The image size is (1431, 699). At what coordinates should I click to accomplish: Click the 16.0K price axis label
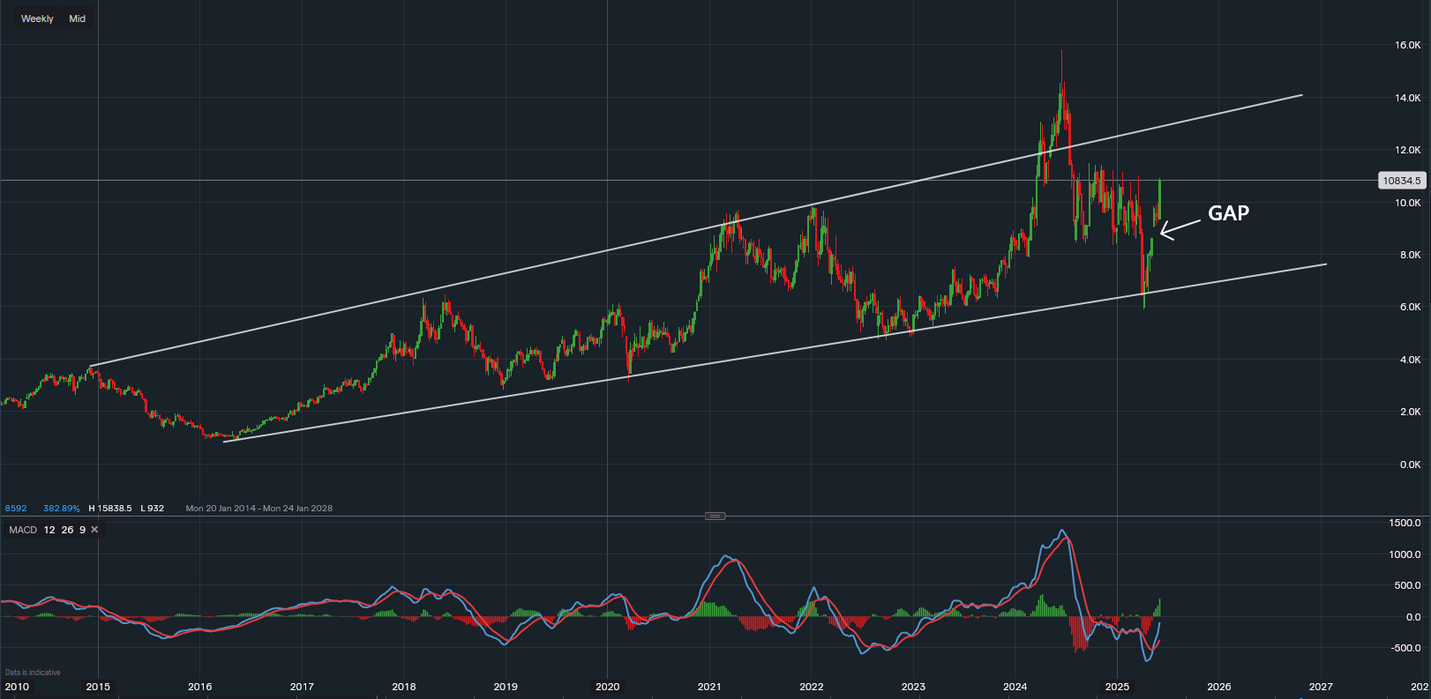pyautogui.click(x=1407, y=45)
